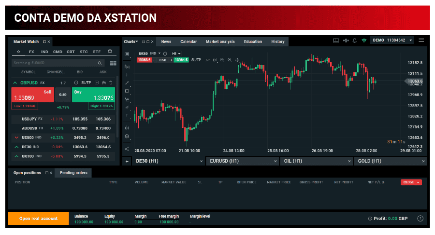Filter Market Watch by CMD
435x235 pixels.
[58, 52]
